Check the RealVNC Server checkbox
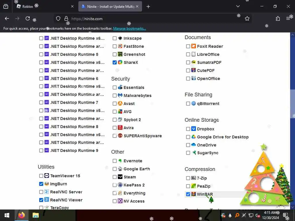 41,192
